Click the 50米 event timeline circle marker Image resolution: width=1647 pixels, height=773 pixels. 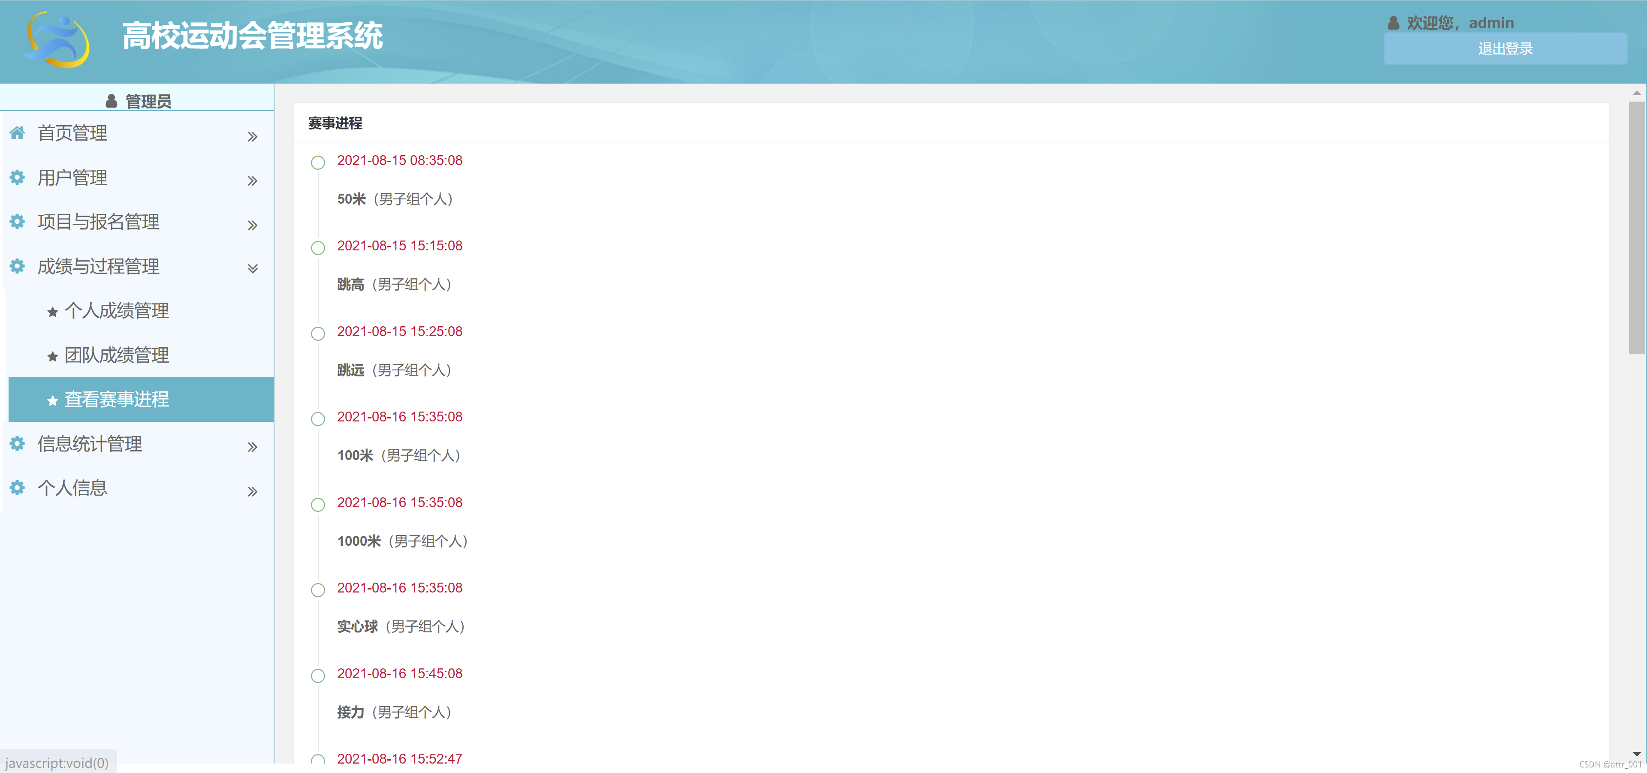pos(318,162)
